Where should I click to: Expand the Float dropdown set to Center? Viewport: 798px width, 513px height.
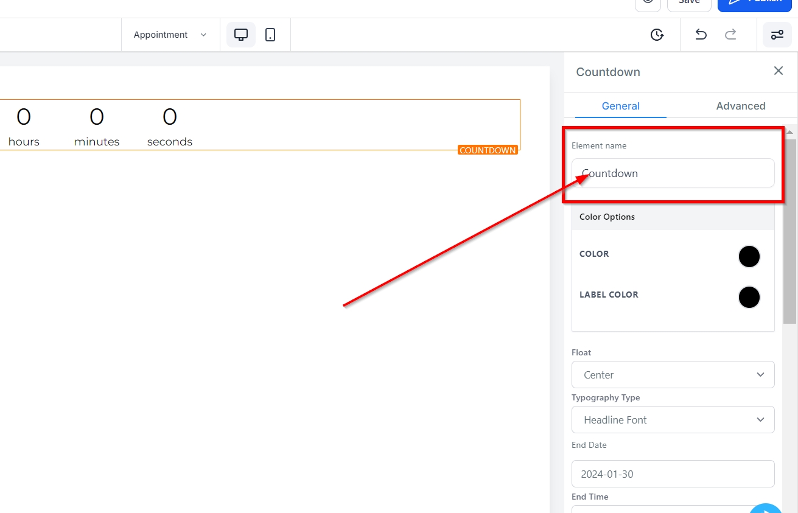(673, 375)
